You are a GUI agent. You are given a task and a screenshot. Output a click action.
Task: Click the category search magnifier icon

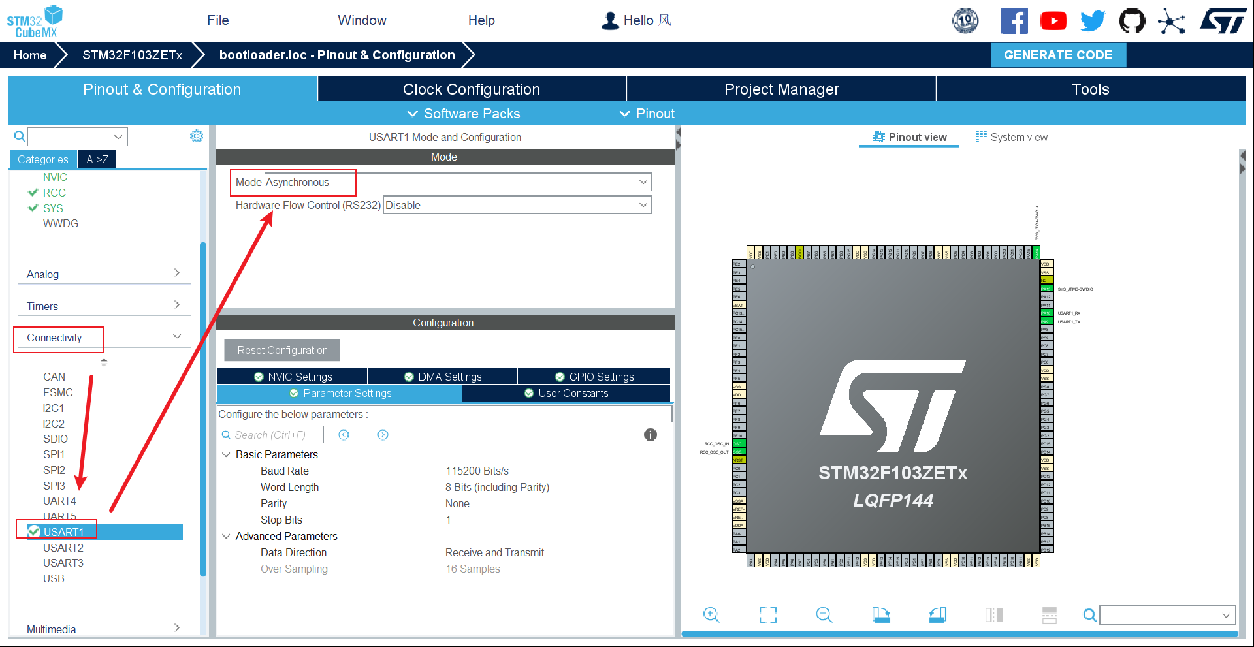(x=20, y=136)
